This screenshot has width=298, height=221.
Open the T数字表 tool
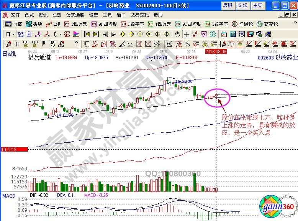click(x=216, y=24)
